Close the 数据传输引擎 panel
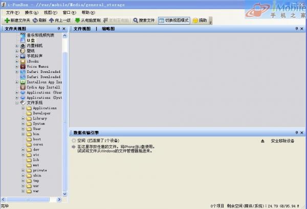Screen dimensions: 307x209 [x=302, y=133]
